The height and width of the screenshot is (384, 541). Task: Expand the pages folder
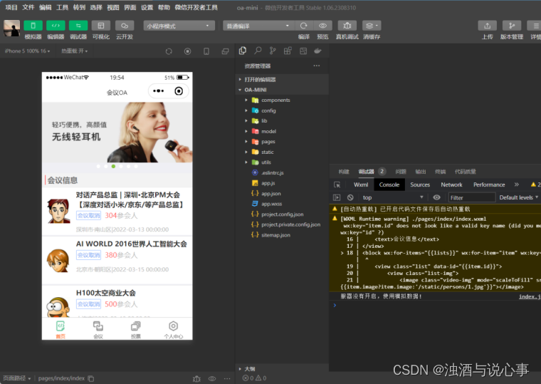coord(282,142)
